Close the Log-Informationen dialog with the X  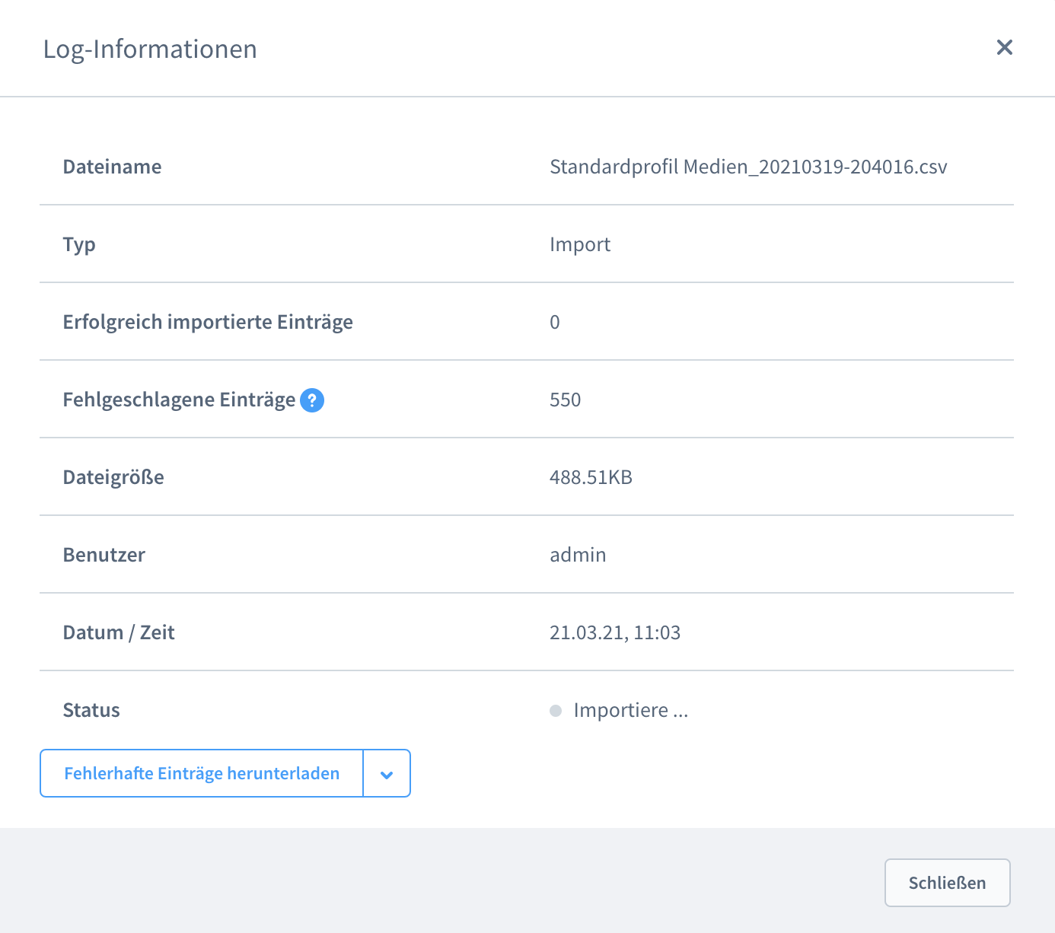pyautogui.click(x=1004, y=47)
